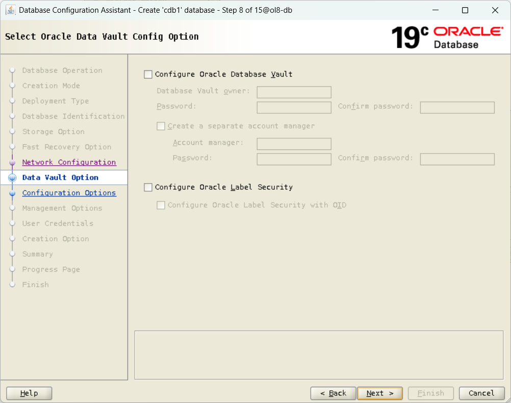The image size is (511, 403).
Task: Click the Deployment Type step
Action: click(x=56, y=101)
